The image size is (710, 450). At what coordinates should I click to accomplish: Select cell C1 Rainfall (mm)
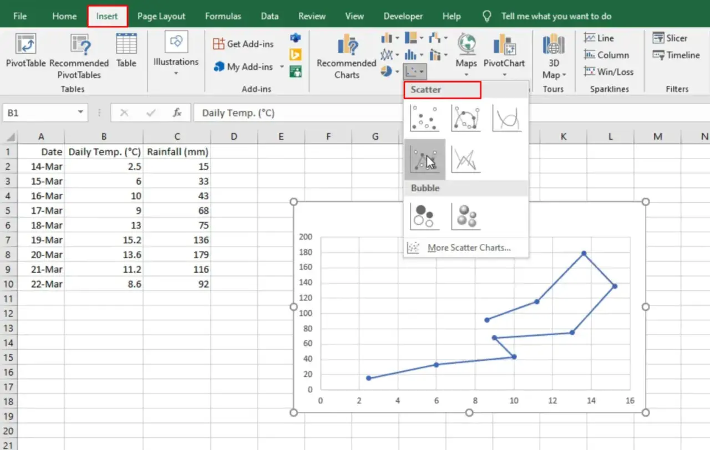click(177, 151)
